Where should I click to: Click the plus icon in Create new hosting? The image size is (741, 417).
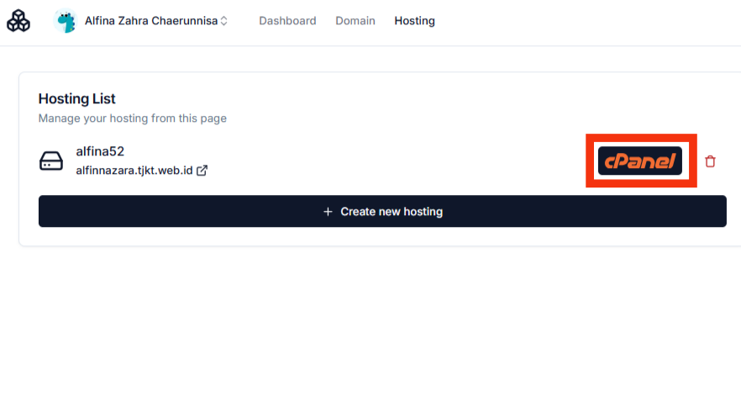tap(328, 212)
